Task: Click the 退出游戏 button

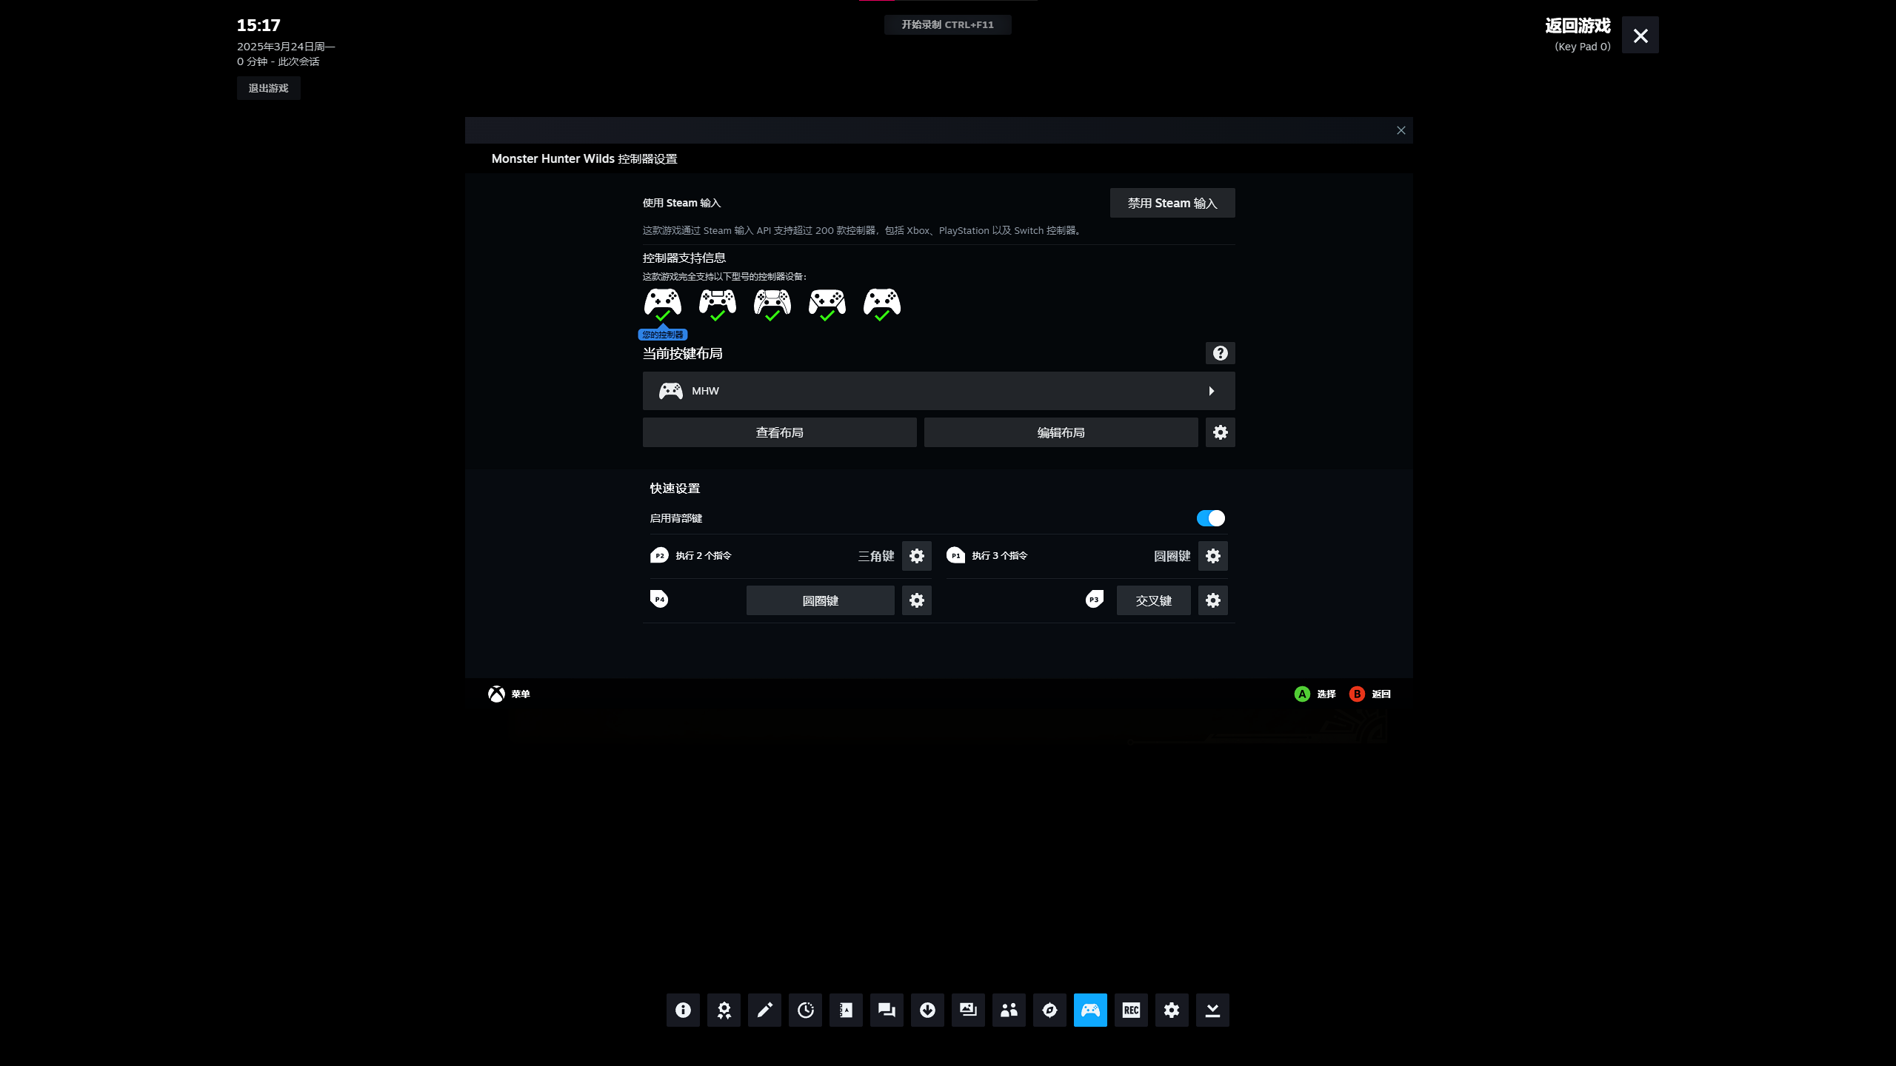Action: [268, 88]
